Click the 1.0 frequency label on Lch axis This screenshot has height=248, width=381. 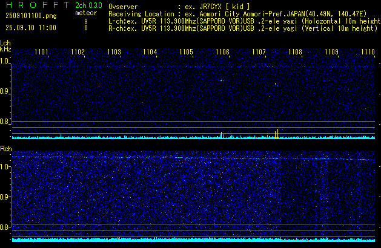tap(4, 61)
